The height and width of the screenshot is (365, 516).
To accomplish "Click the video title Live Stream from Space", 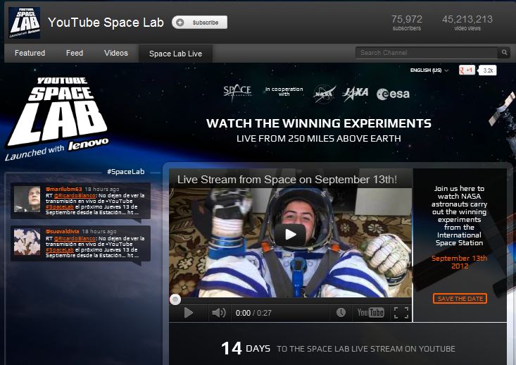I will 287,180.
